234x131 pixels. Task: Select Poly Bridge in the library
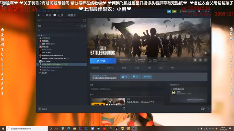click(x=46, y=61)
